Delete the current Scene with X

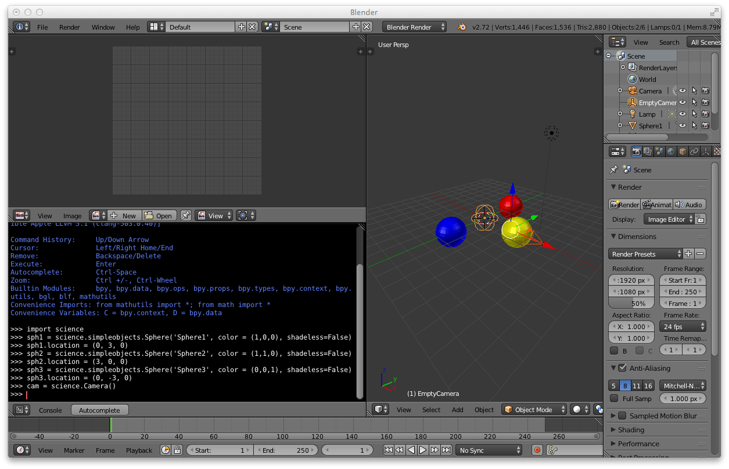(367, 27)
